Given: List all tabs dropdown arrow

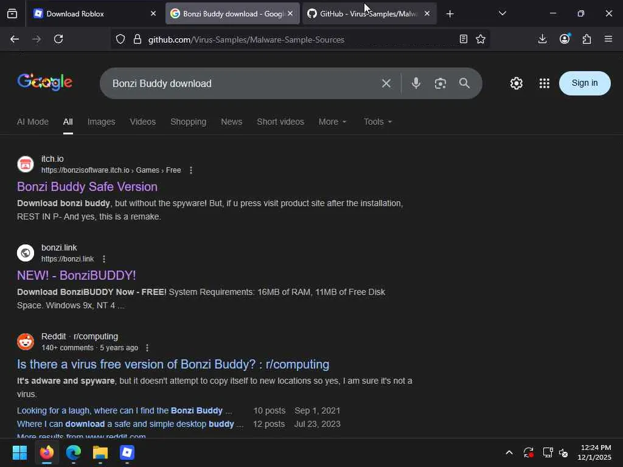Looking at the screenshot, I should coord(502,13).
